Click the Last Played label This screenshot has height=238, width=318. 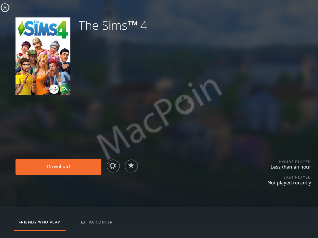pyautogui.click(x=297, y=177)
